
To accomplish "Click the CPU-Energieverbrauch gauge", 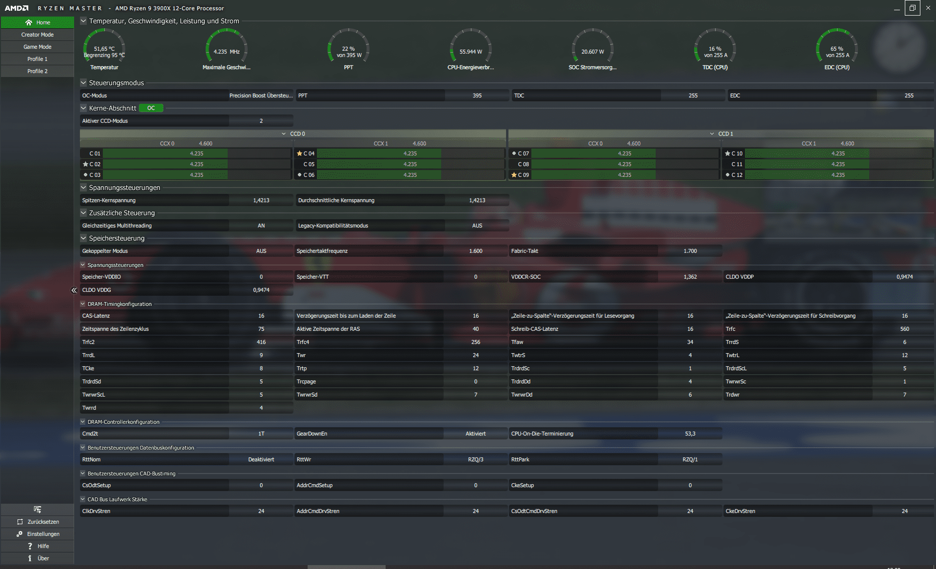I will pyautogui.click(x=471, y=49).
